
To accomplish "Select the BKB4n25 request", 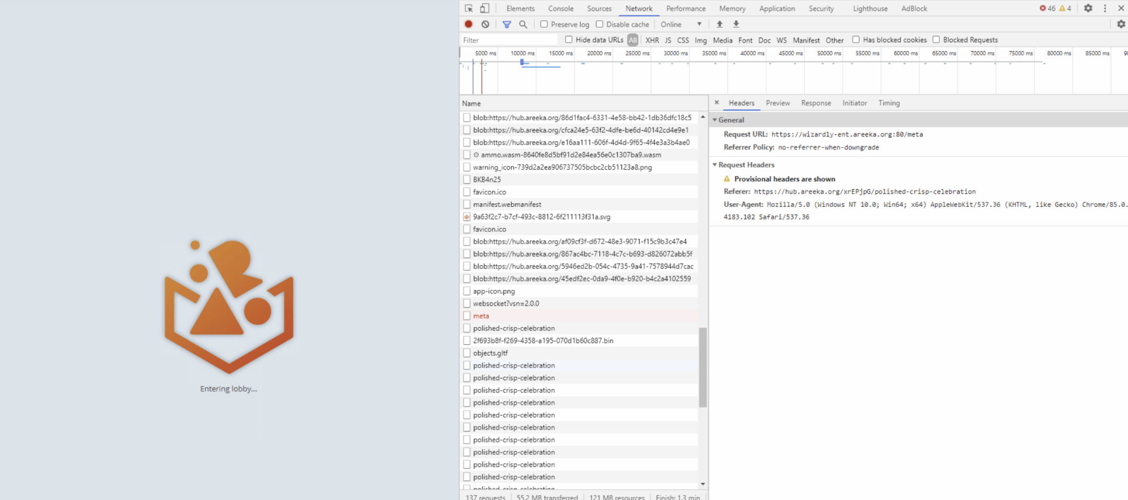I will point(580,179).
